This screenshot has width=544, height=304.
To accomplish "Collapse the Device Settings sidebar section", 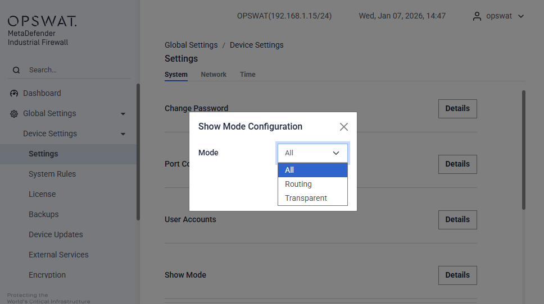I will pyautogui.click(x=123, y=134).
